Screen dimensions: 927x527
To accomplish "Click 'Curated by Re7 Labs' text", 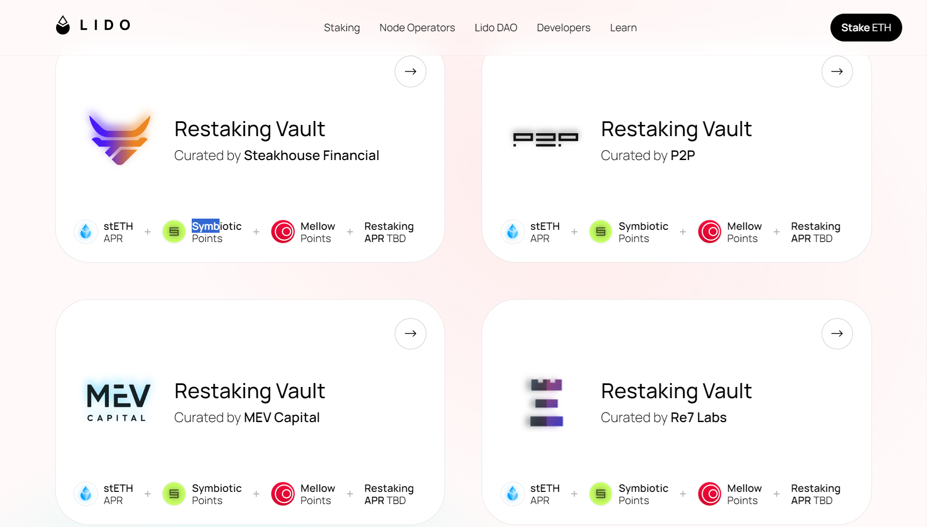I will point(664,418).
